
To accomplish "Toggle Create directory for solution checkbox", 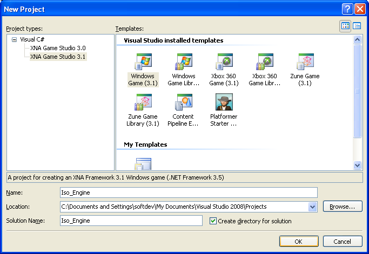I will (x=213, y=221).
